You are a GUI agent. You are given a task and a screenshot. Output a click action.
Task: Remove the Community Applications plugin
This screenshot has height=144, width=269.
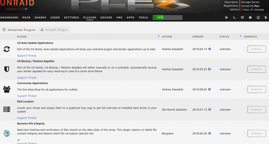tap(256, 89)
